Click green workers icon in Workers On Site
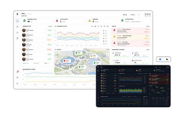The width and height of the screenshot is (182, 118). 25,21
